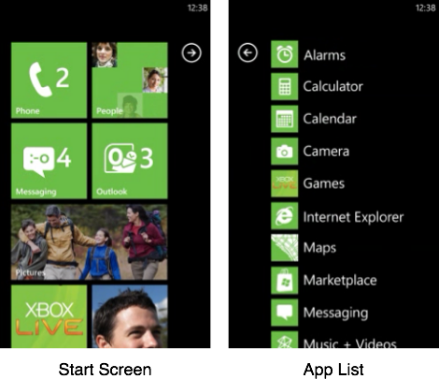The height and width of the screenshot is (379, 439).
Task: Open the Phone tile with 2 missed calls
Action: [49, 80]
